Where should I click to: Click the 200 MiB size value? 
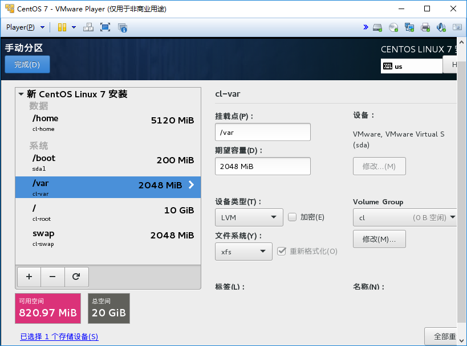pyautogui.click(x=176, y=160)
